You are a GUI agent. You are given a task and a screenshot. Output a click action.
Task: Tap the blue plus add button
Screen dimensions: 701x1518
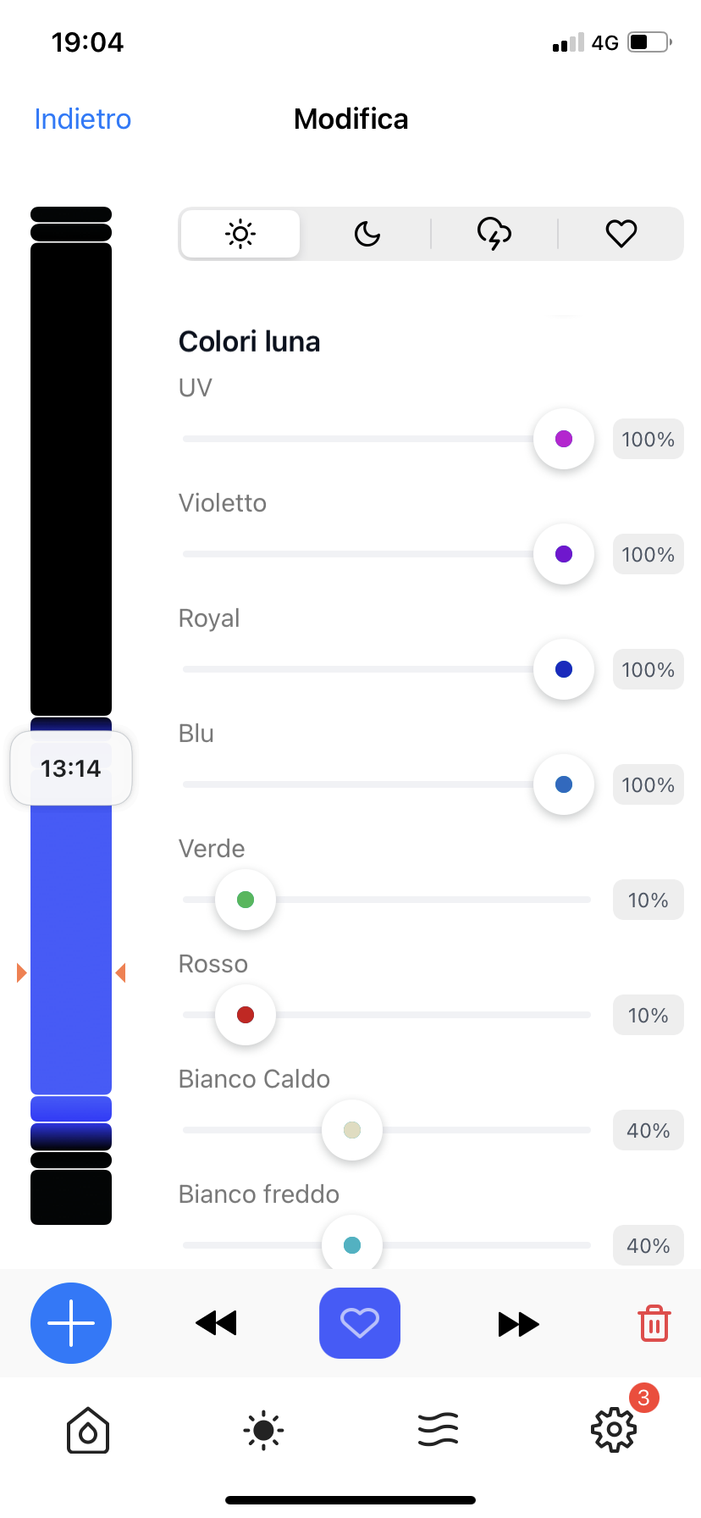tap(71, 1323)
